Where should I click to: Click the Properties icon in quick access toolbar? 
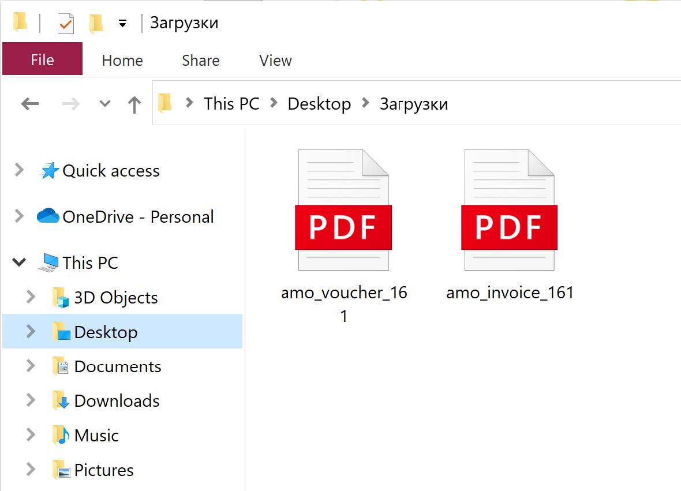pyautogui.click(x=66, y=24)
